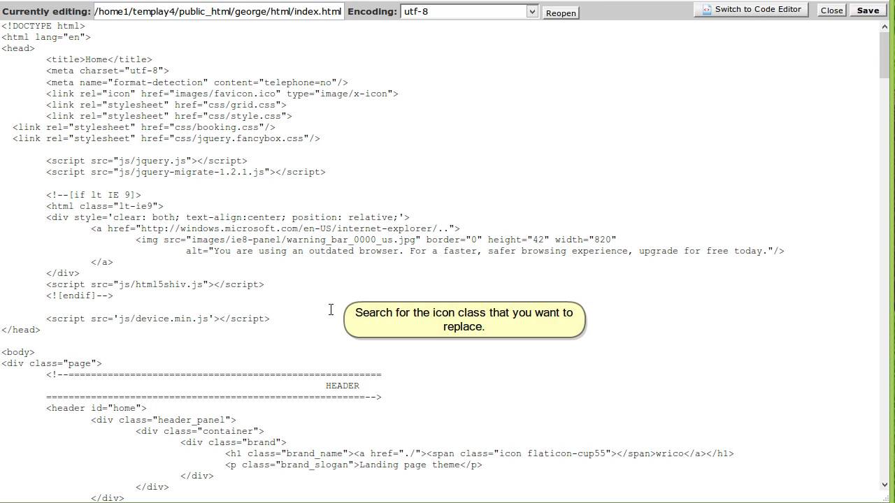Click the windows.microsoft.com href line
This screenshot has width=895, height=503.
tap(275, 228)
